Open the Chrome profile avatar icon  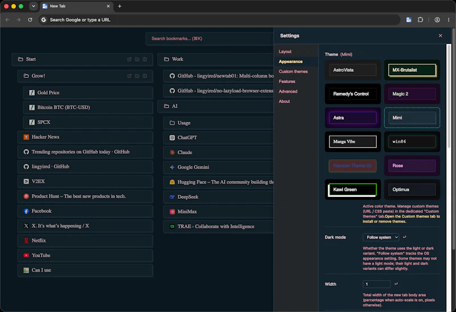437,20
